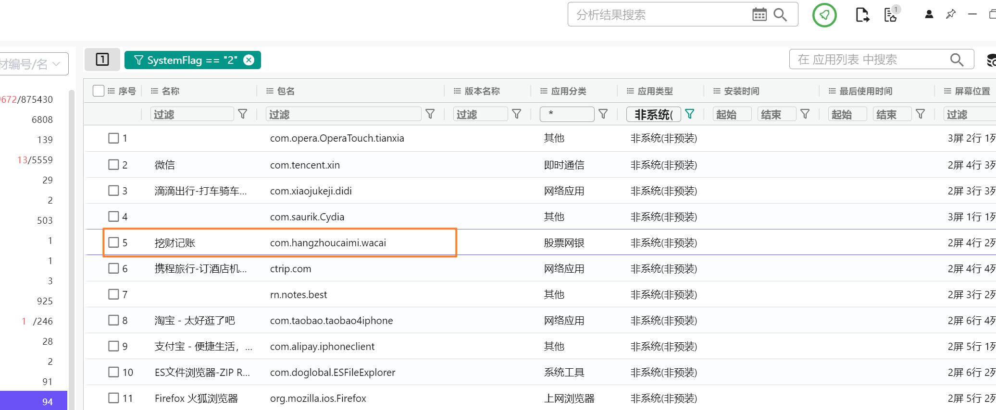Remove the SystemFlag == "2" filter
This screenshot has width=996, height=410.
click(249, 60)
